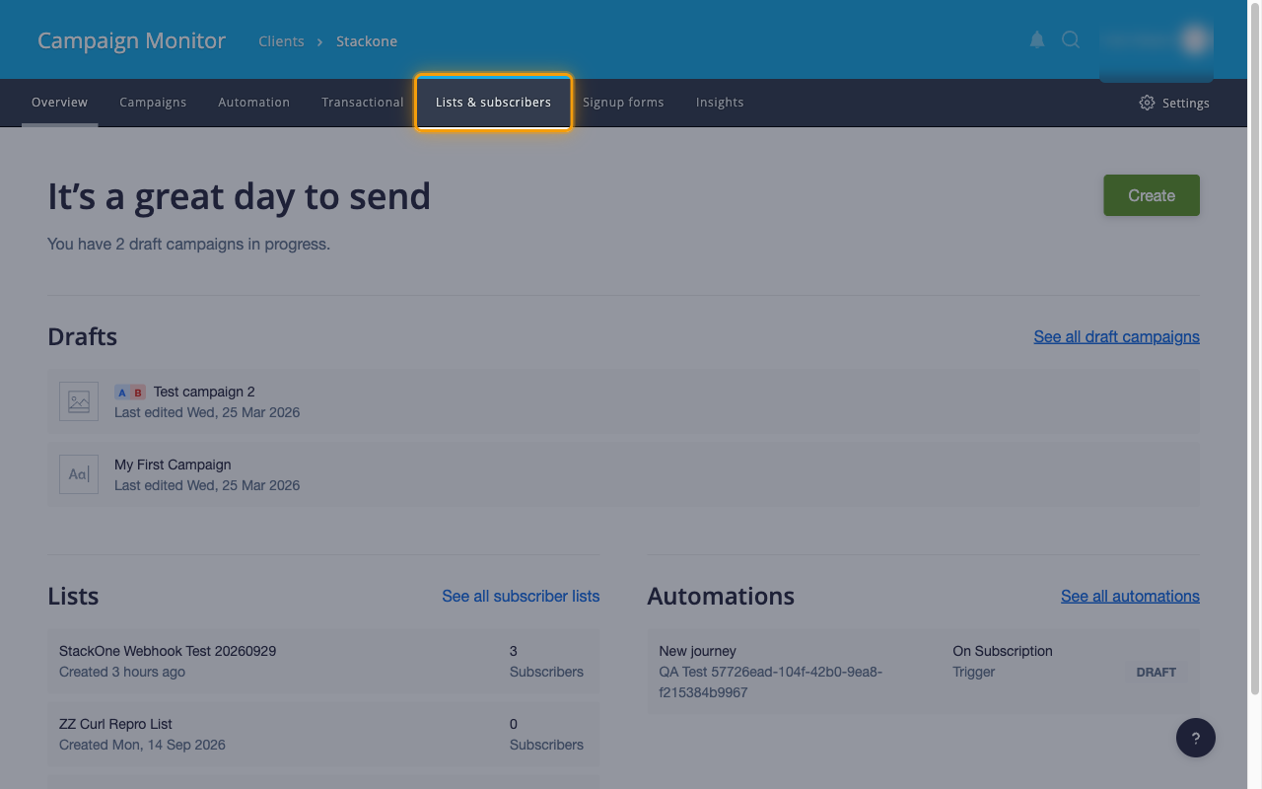
Task: Click the On Subscription trigger text
Action: pos(1003,651)
